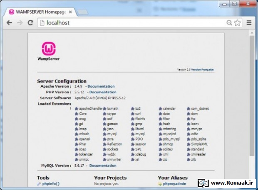Click the puzzle icon beside bcmath

[104, 109]
